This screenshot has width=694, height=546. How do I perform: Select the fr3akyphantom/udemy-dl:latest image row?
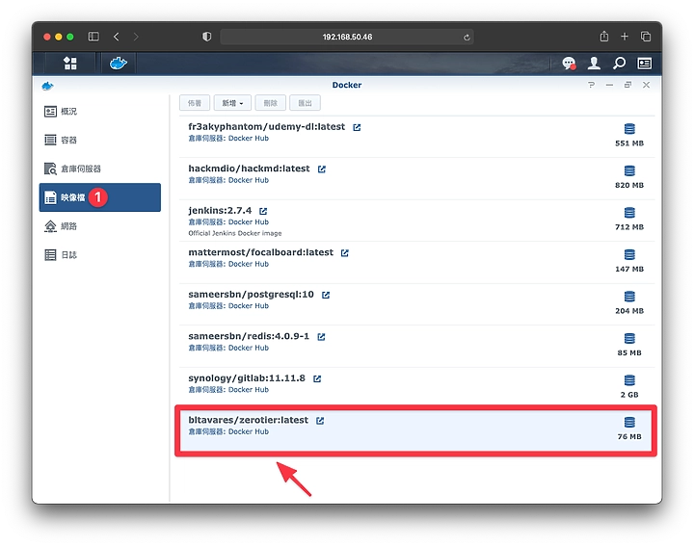(x=417, y=136)
